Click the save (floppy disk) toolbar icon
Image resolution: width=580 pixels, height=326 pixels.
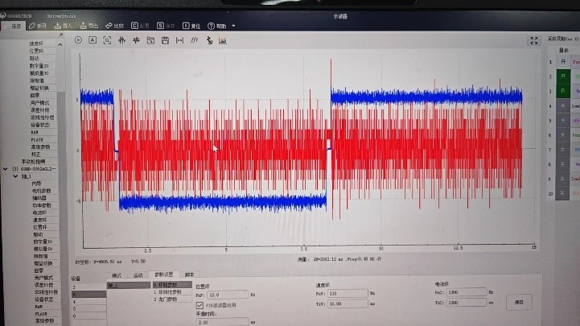[166, 39]
